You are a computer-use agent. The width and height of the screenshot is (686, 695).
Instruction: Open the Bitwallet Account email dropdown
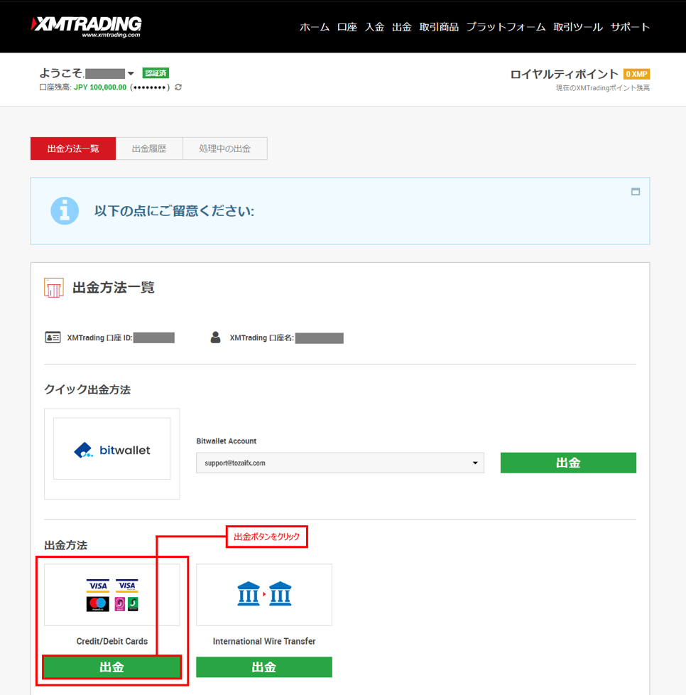click(x=339, y=463)
